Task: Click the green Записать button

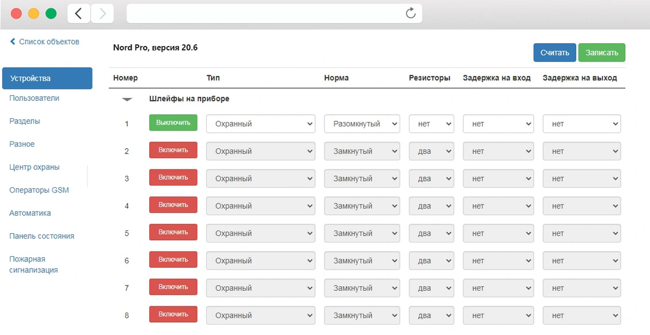Action: point(601,53)
